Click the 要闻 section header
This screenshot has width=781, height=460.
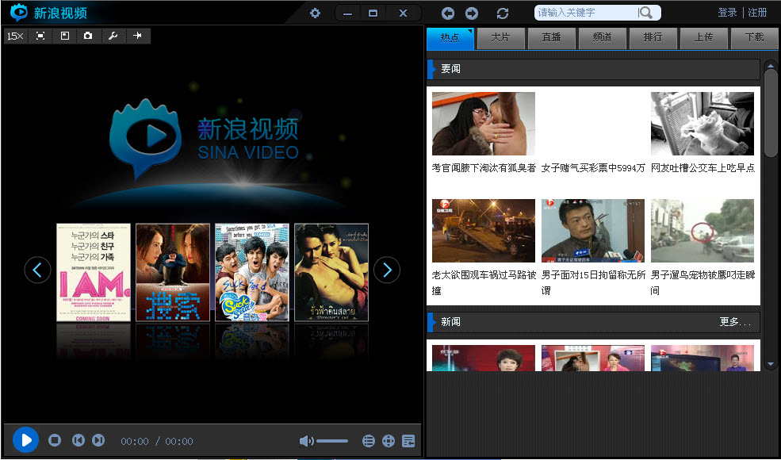pos(593,69)
